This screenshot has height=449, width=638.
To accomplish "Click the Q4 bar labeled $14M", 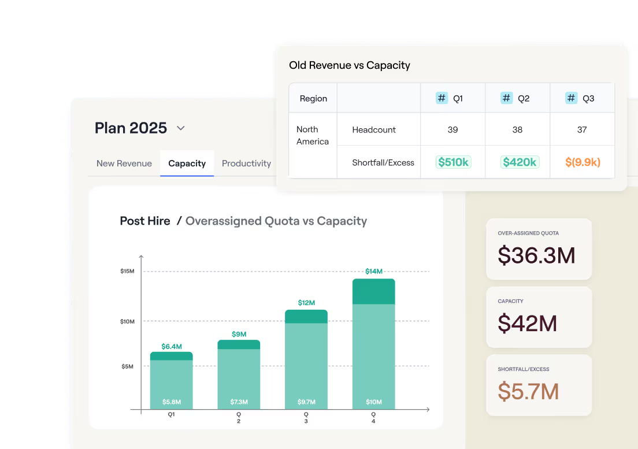I will tap(373, 344).
